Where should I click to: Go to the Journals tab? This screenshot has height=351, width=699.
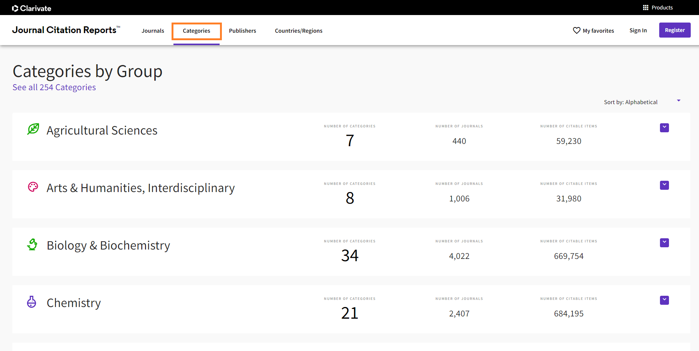153,31
